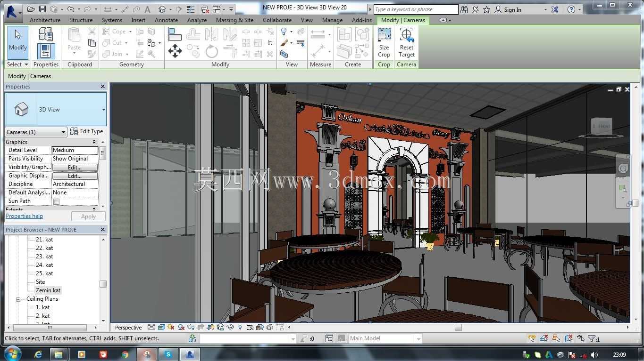The height and width of the screenshot is (361, 644).
Task: Click Edit for Graphic Display options
Action: click(x=75, y=176)
